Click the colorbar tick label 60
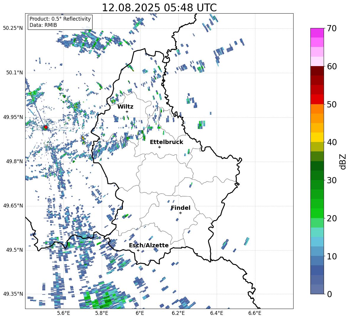The image size is (350, 319). [332, 66]
